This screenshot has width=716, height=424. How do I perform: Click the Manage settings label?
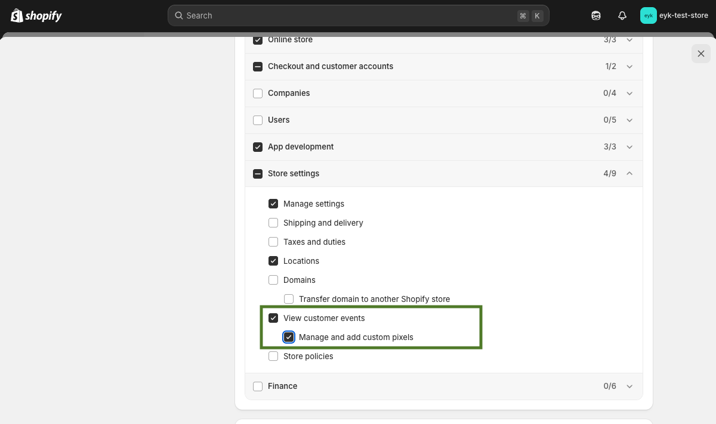[314, 204]
